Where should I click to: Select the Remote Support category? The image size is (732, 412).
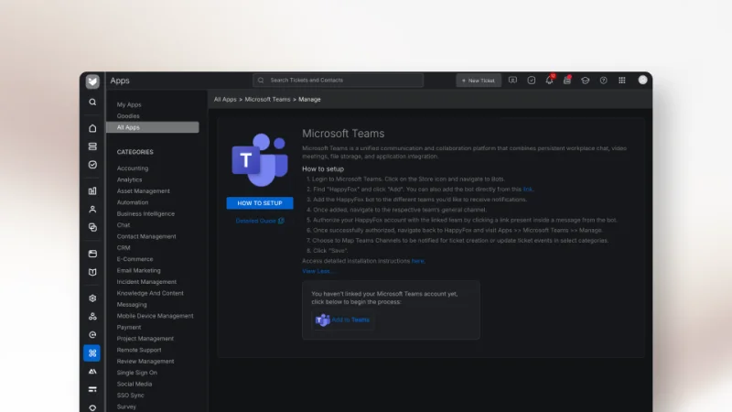pos(139,350)
